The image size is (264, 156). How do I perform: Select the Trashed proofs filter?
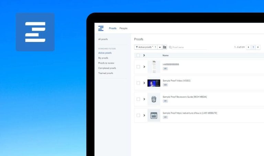click(x=106, y=73)
